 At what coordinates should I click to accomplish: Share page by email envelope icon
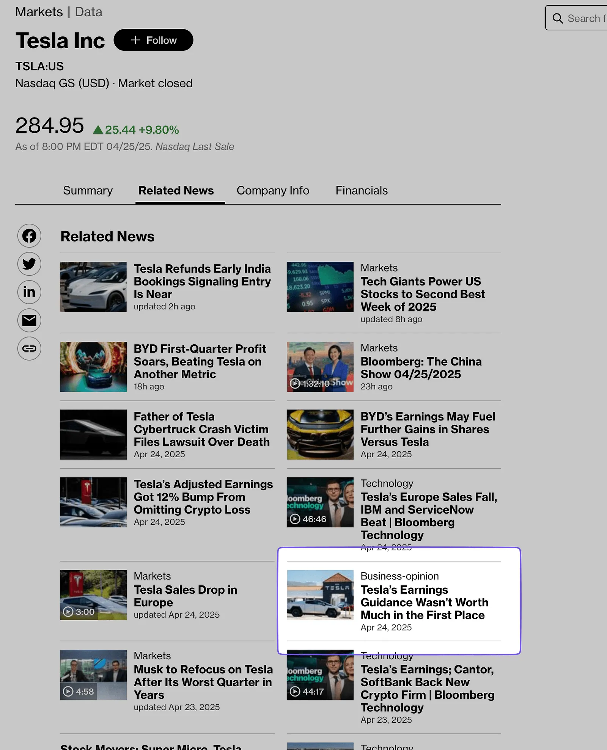[x=29, y=320]
